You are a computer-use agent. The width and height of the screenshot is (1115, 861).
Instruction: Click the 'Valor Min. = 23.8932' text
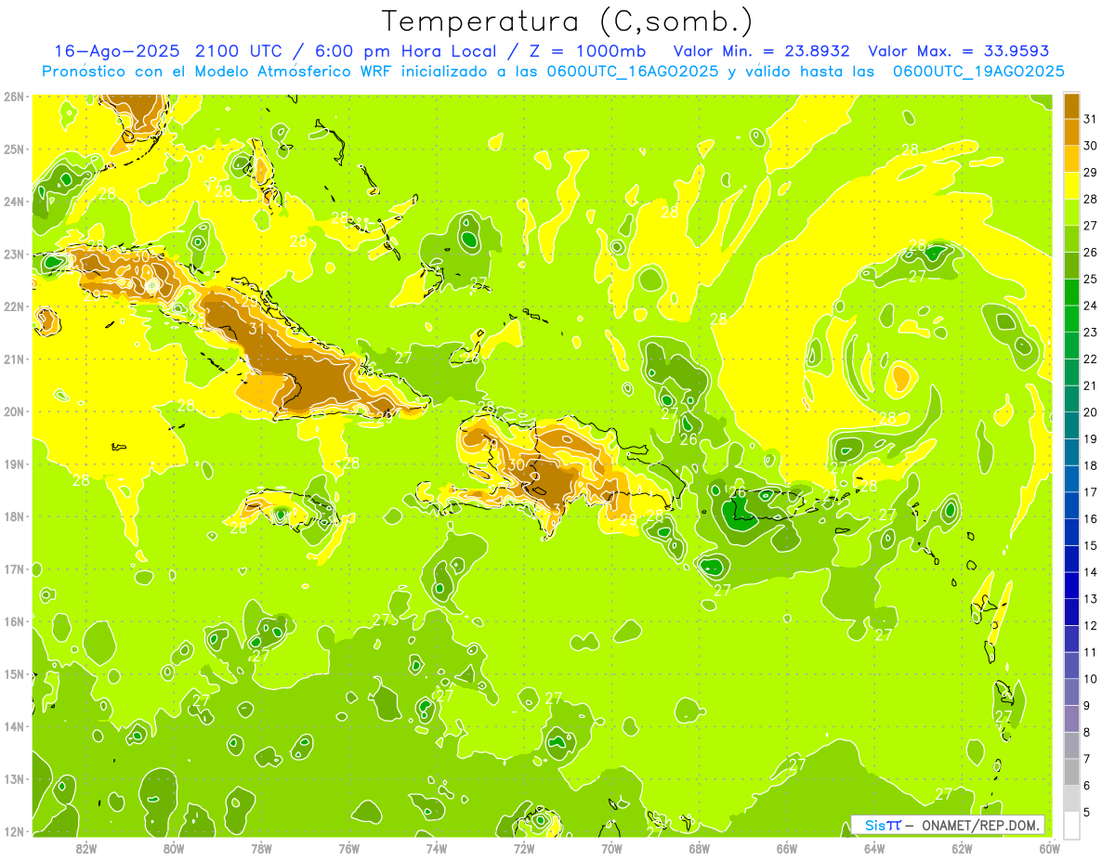pos(762,51)
